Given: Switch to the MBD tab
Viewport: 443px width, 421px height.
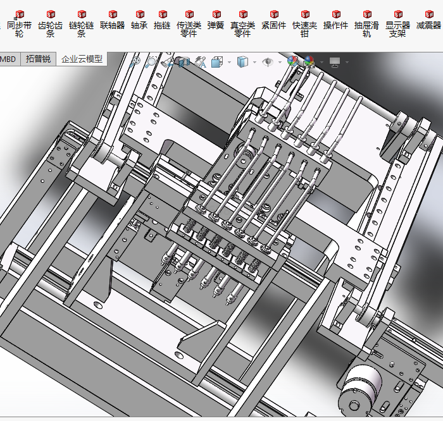Looking at the screenshot, I should 8,59.
